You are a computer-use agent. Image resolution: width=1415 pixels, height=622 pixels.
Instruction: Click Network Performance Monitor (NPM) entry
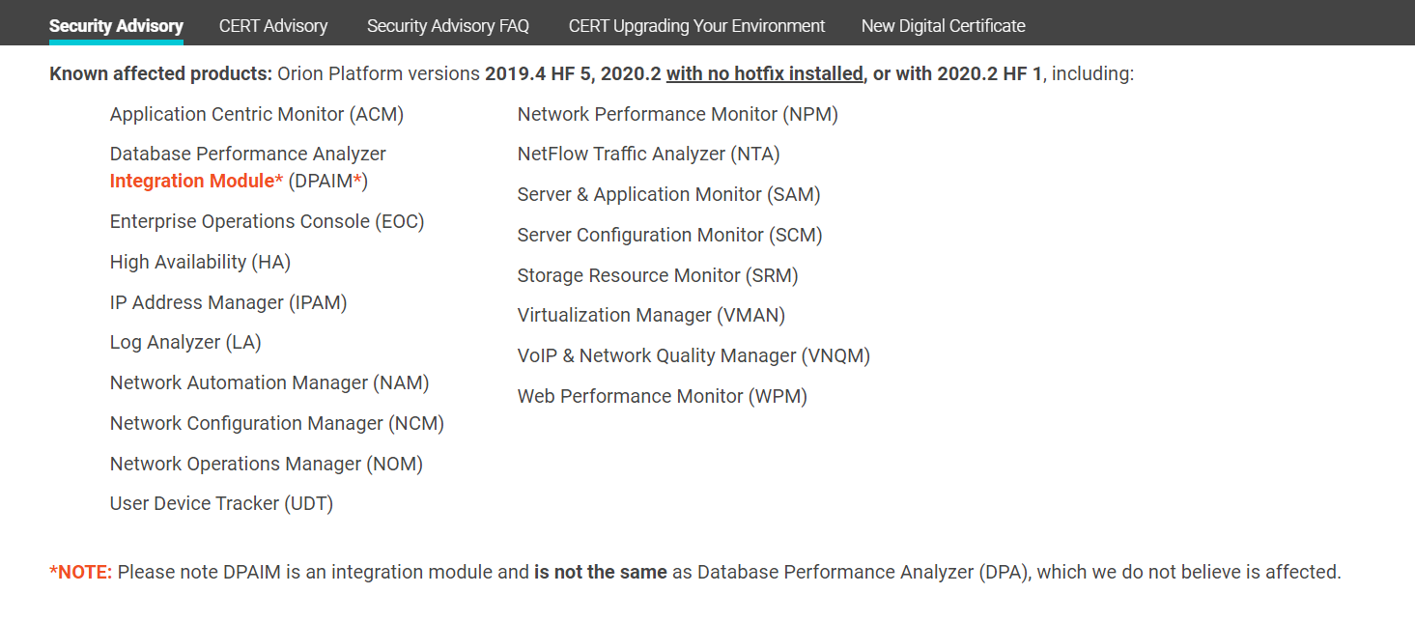click(x=677, y=114)
